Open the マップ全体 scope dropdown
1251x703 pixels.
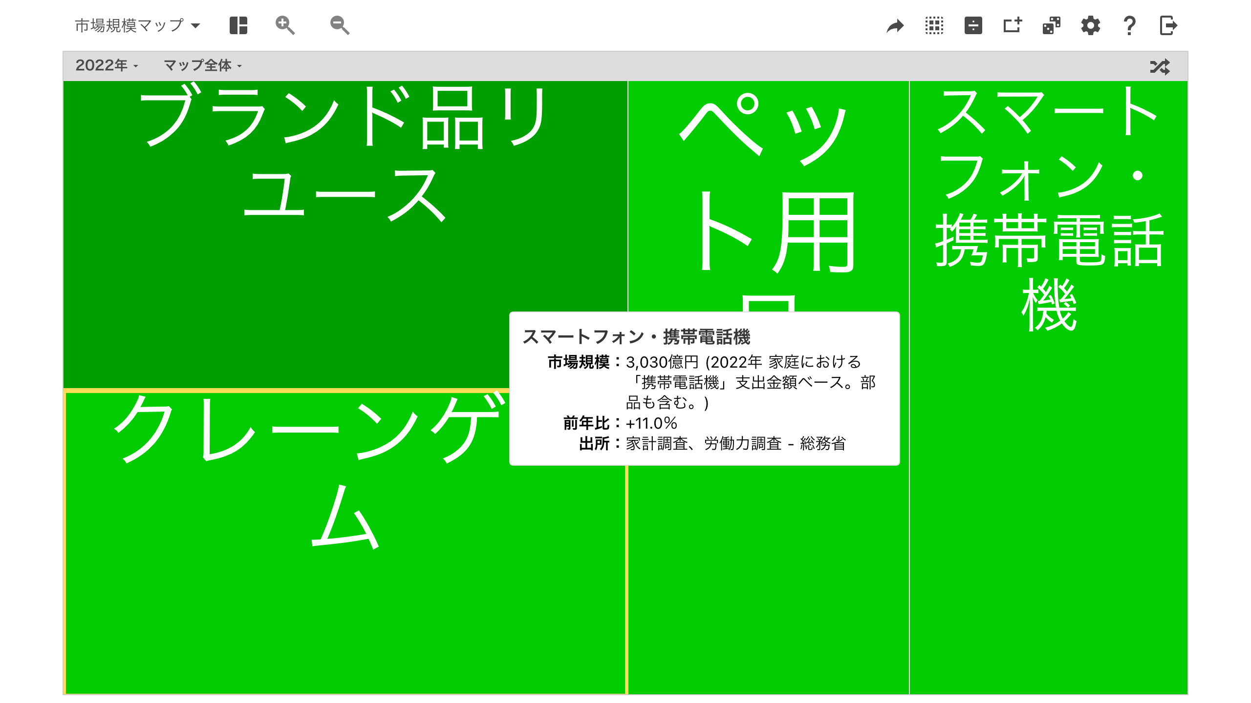pos(203,65)
